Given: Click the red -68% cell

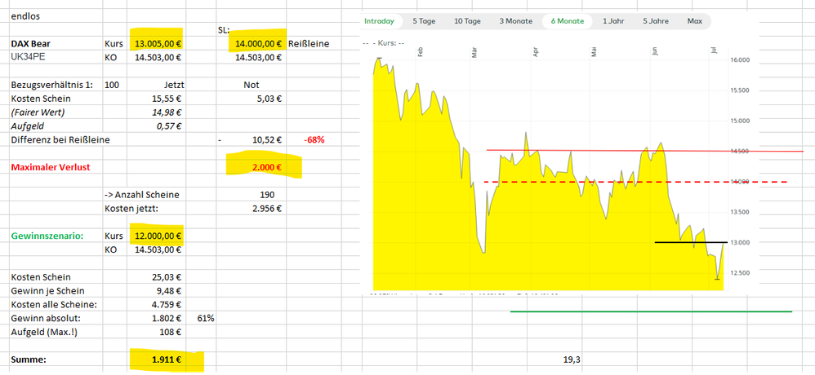Looking at the screenshot, I should click(x=314, y=140).
